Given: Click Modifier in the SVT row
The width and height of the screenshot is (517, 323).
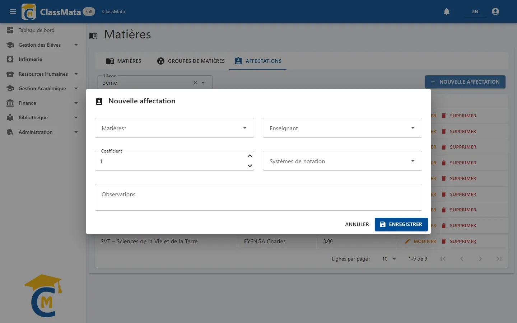Looking at the screenshot, I should [420, 242].
